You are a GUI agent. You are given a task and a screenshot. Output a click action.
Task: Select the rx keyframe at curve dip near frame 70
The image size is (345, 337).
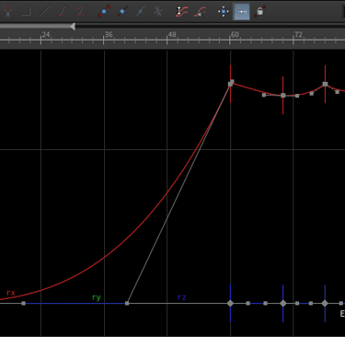click(283, 96)
